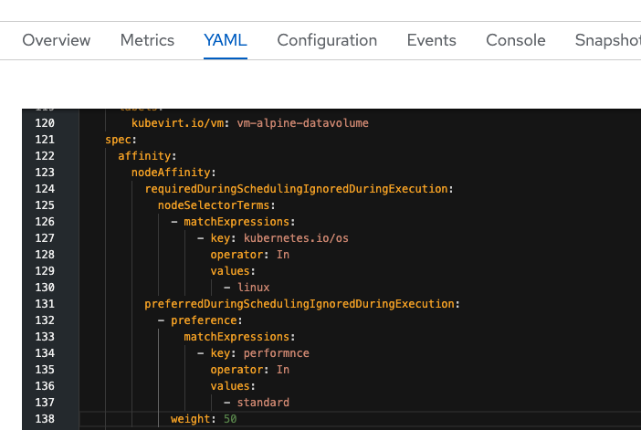Place cursor on 'kubernetes.io/os' key value

pyautogui.click(x=296, y=237)
